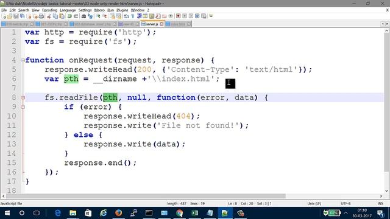This screenshot has width=390, height=219.
Task: Open Find with the binoculars icon
Action: pyautogui.click(x=83, y=16)
